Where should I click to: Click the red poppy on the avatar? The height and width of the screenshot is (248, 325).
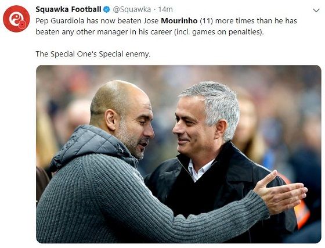pyautogui.click(x=22, y=24)
